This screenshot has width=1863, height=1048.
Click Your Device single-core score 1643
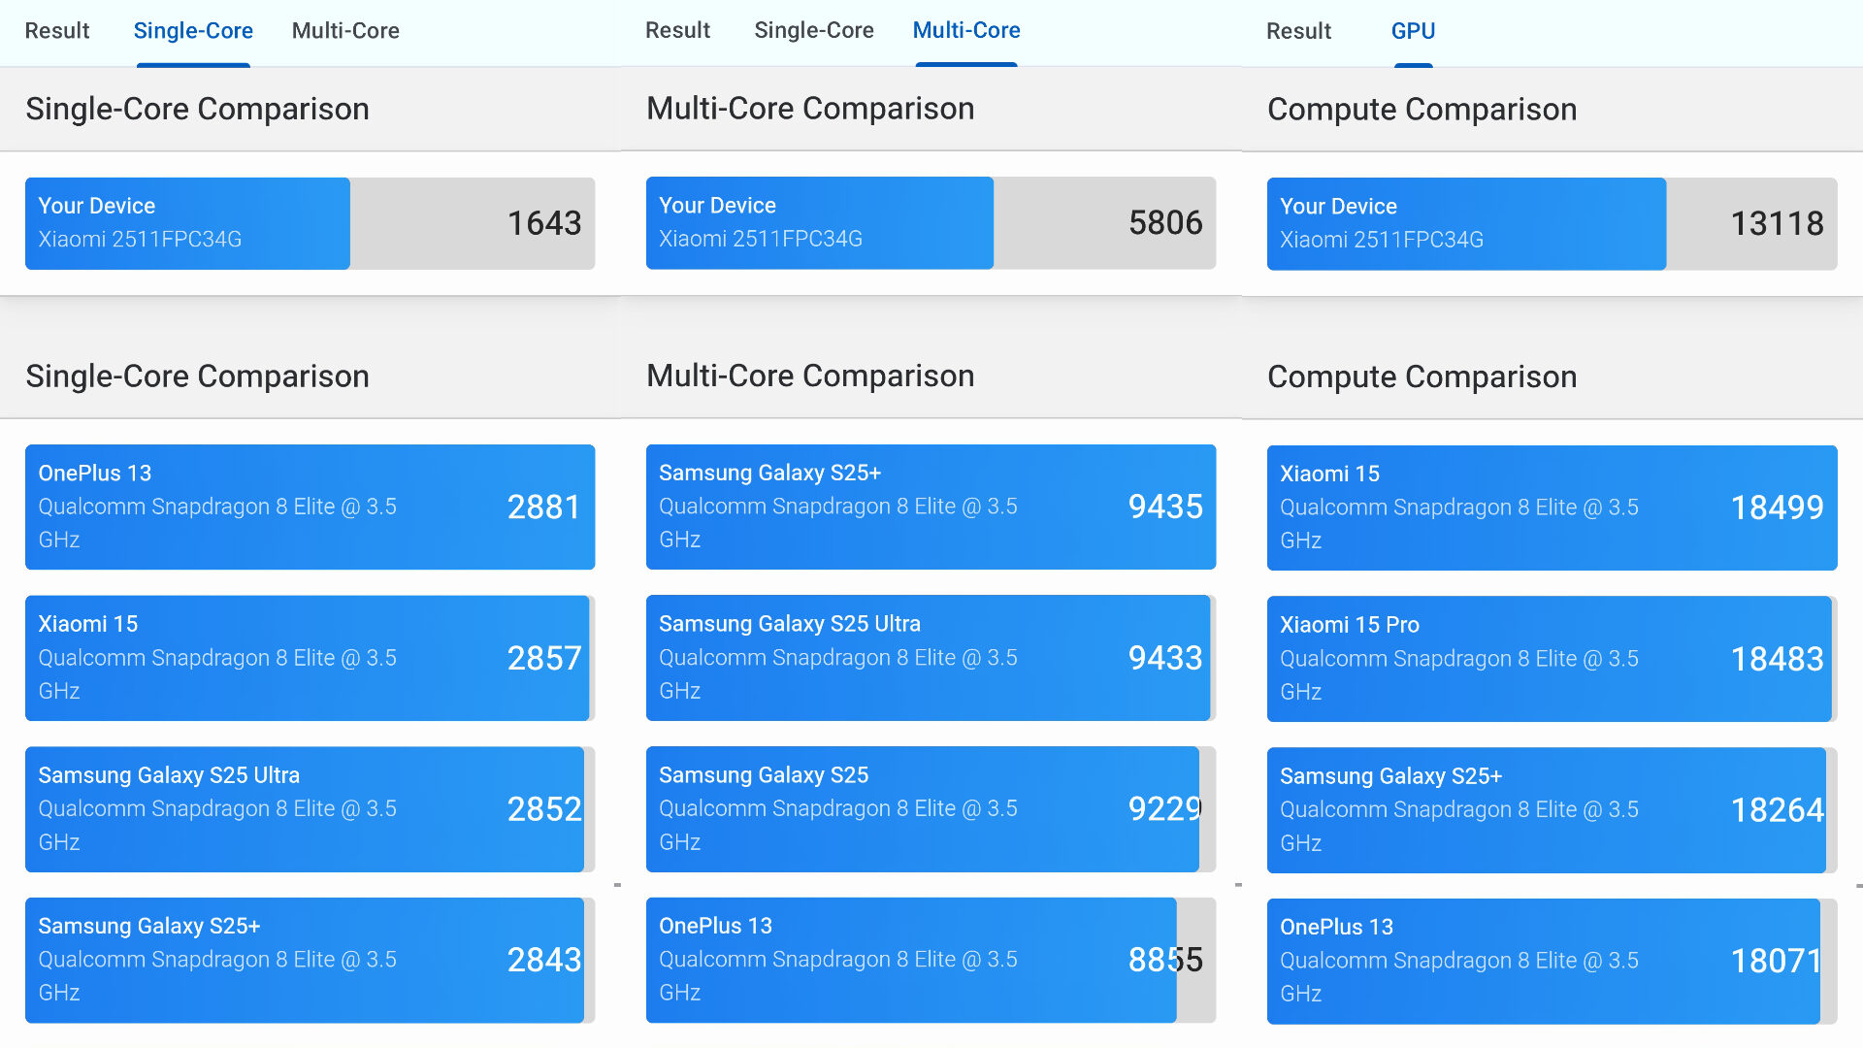pos(544,223)
